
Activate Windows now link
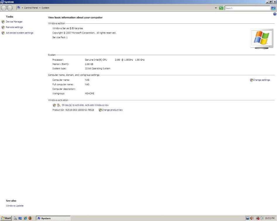97,105
